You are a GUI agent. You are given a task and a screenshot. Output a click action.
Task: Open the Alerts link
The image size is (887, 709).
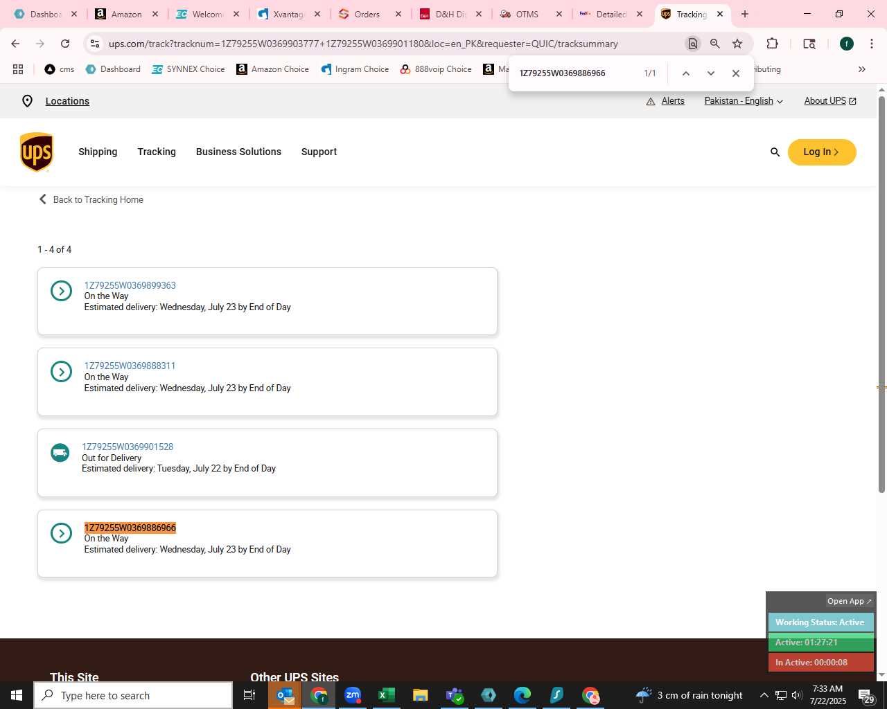point(673,101)
